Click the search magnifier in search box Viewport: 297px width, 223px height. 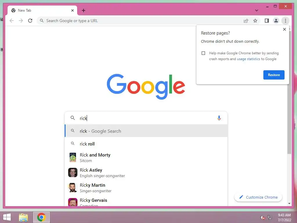tap(73, 118)
